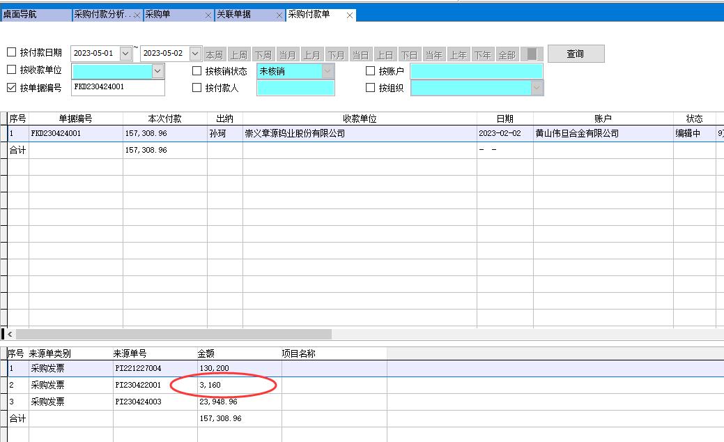
Task: Close the 关联单据 tab
Action: pos(279,13)
